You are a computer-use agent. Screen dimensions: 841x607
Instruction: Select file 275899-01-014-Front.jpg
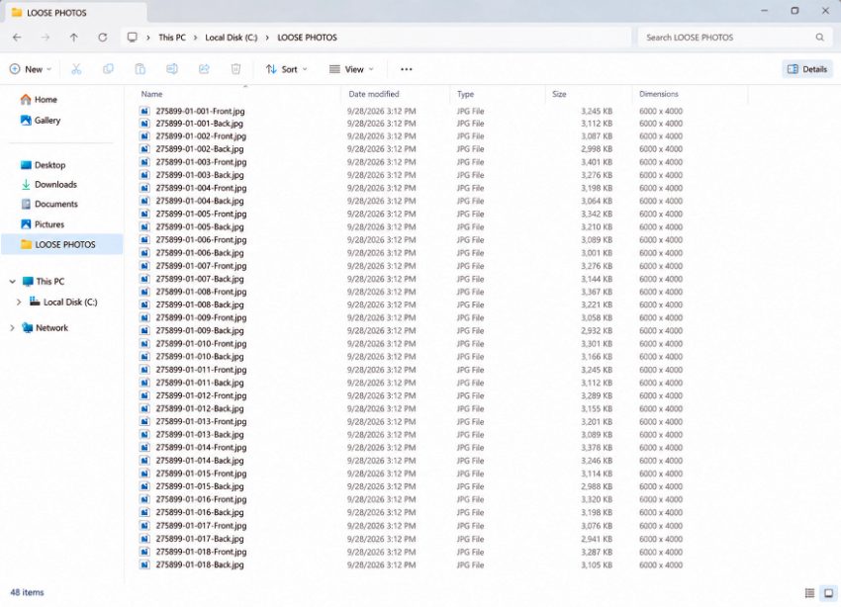(201, 448)
